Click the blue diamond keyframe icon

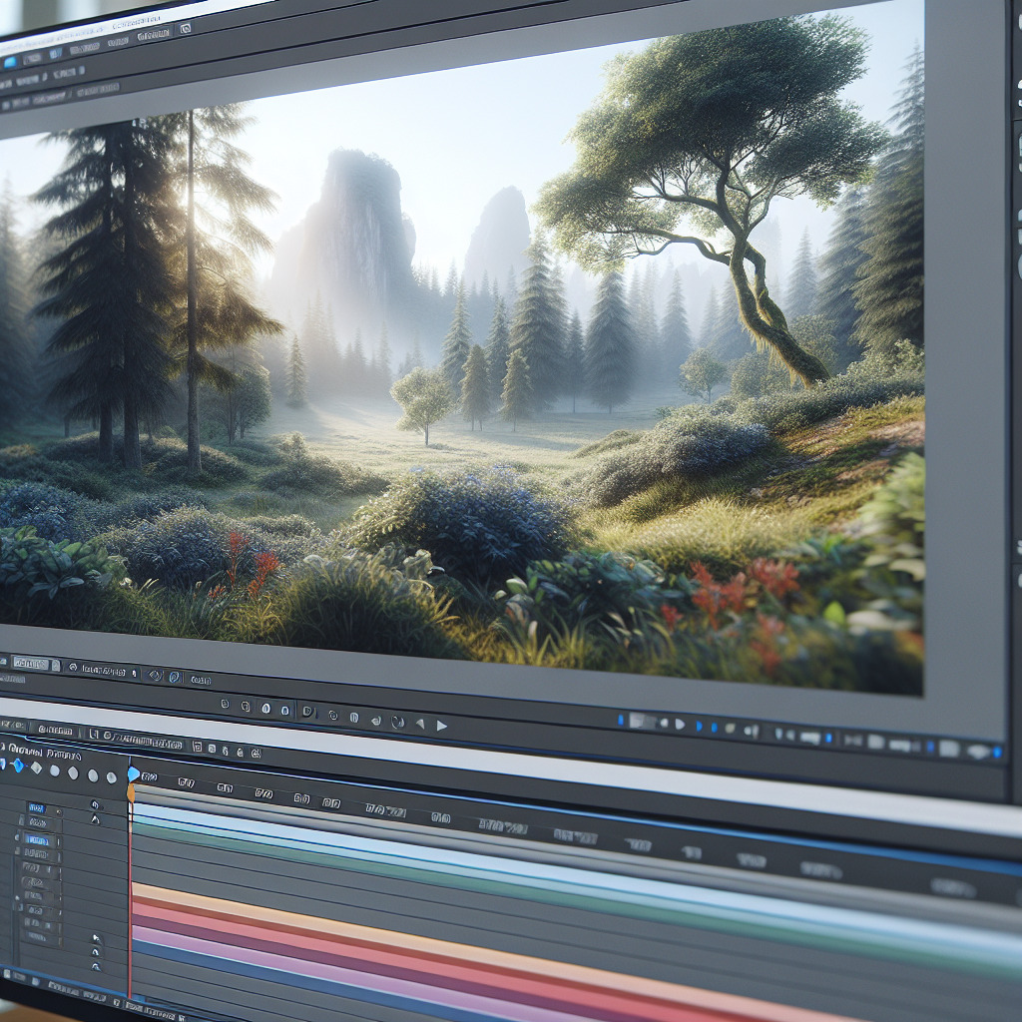(x=16, y=765)
